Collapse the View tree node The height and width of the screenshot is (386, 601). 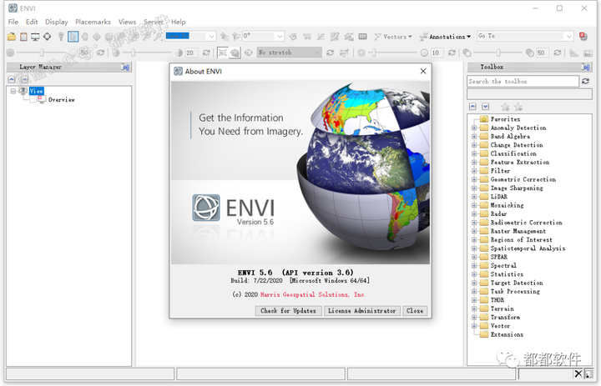[13, 91]
